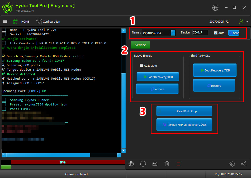251x178 pixels.
Task: Click 'Device detected' log line
Action: tap(21, 74)
